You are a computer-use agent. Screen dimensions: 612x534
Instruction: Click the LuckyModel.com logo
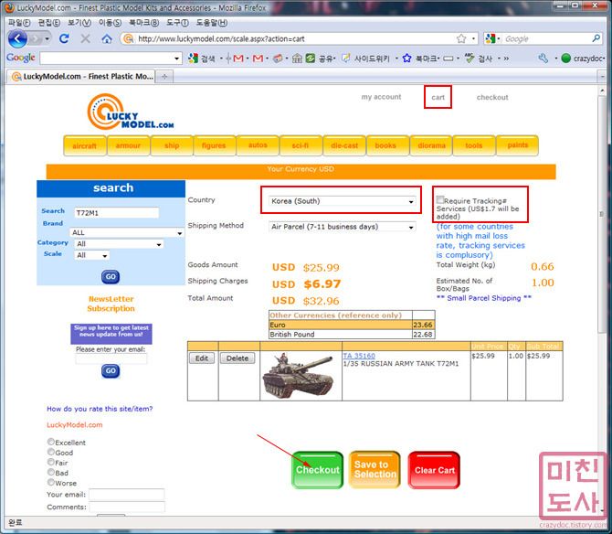click(130, 112)
